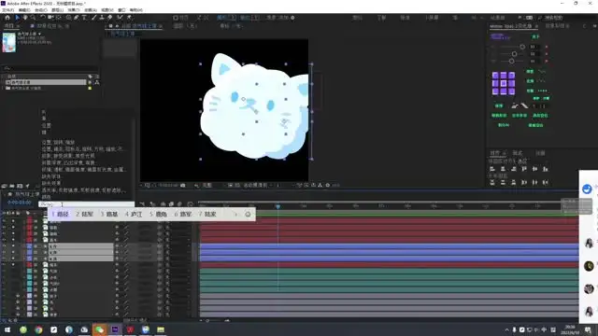Select the Clone Stamp tool
598x336 pixels.
[102, 18]
